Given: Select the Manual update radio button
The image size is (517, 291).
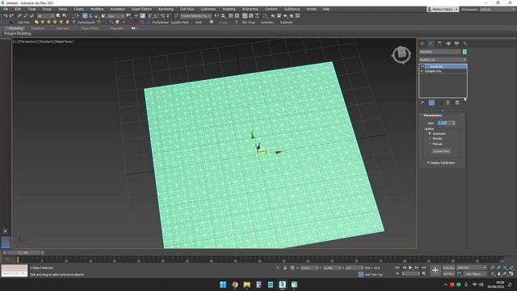Looking at the screenshot, I should [430, 144].
